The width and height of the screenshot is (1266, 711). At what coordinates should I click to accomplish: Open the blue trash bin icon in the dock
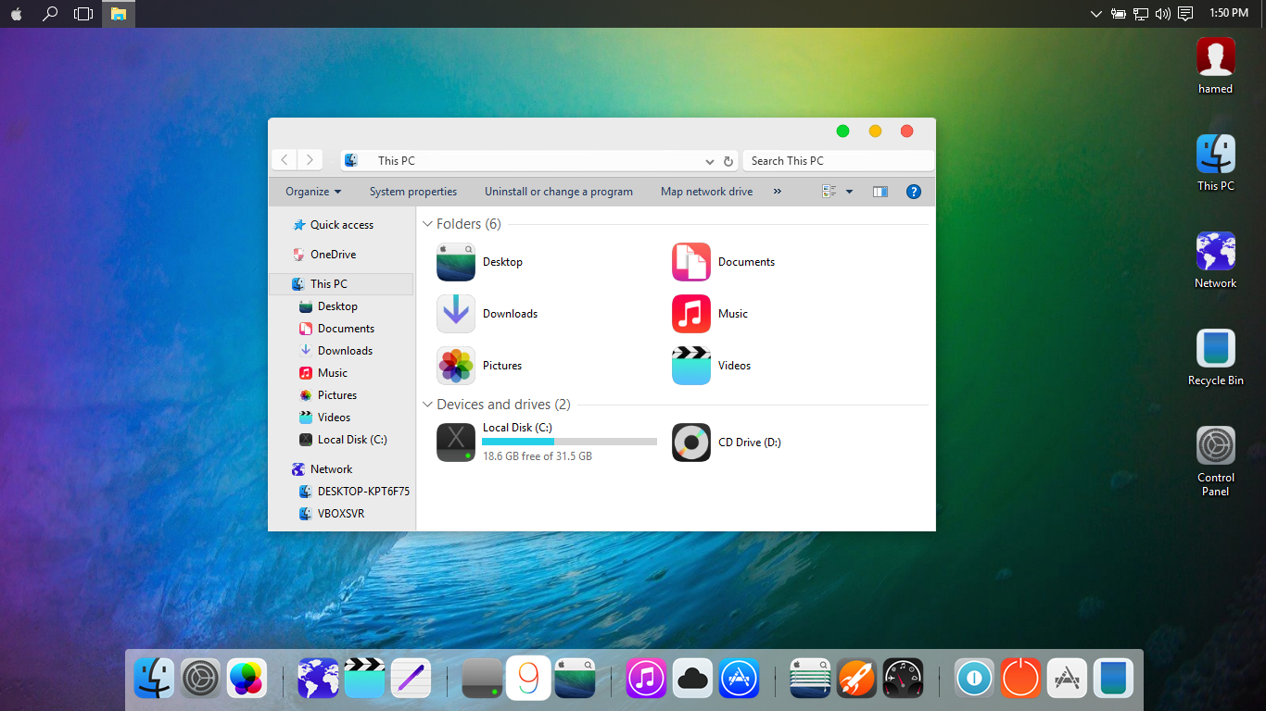(1113, 678)
